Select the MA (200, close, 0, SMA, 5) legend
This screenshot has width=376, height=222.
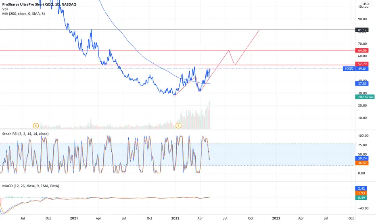[23, 14]
